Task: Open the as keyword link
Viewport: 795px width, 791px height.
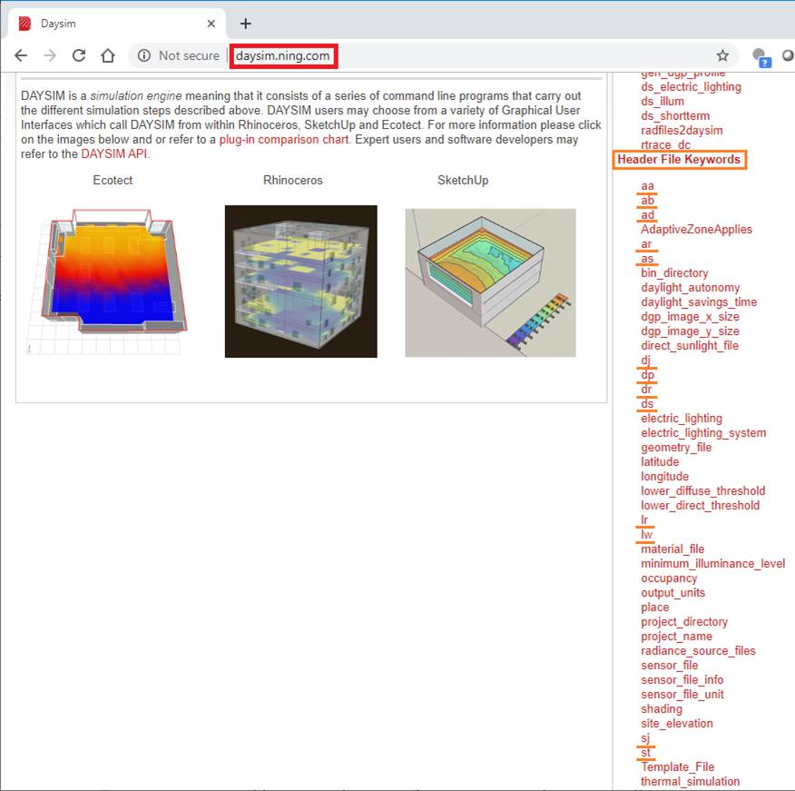Action: click(x=647, y=259)
